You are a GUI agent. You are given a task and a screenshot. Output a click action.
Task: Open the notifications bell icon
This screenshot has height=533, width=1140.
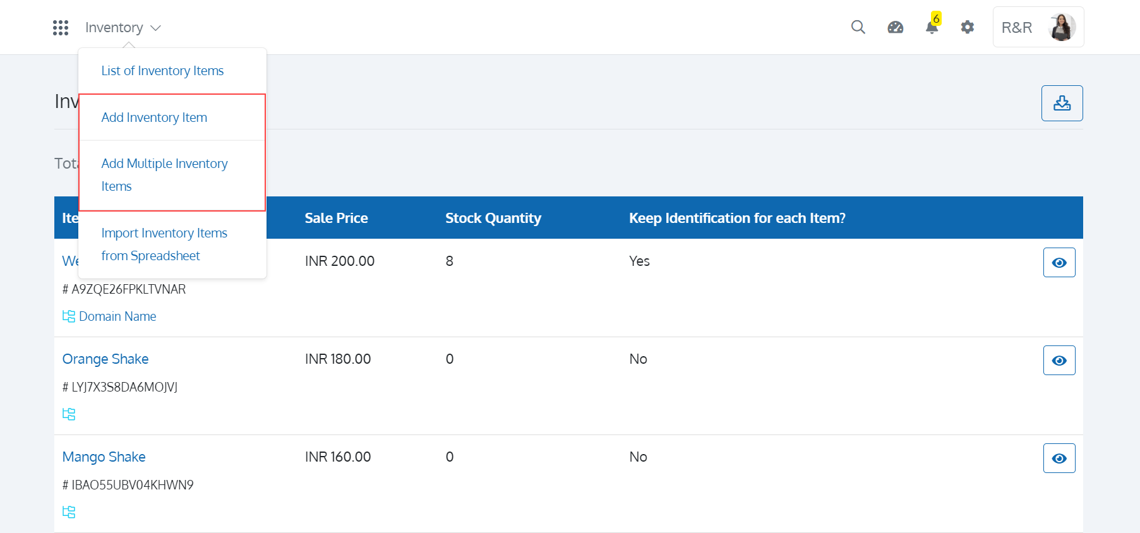click(932, 27)
